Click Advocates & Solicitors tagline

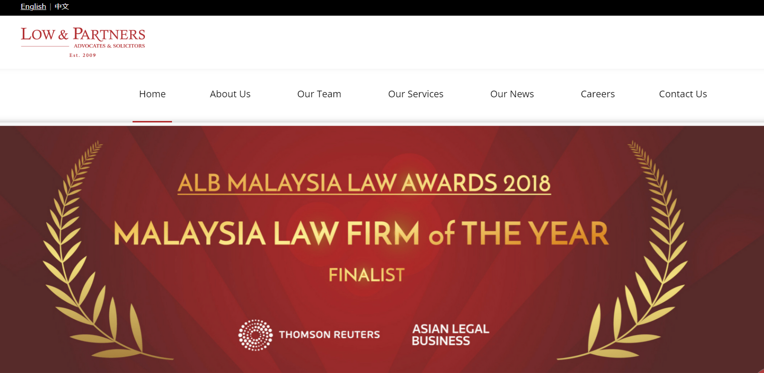[x=109, y=46]
